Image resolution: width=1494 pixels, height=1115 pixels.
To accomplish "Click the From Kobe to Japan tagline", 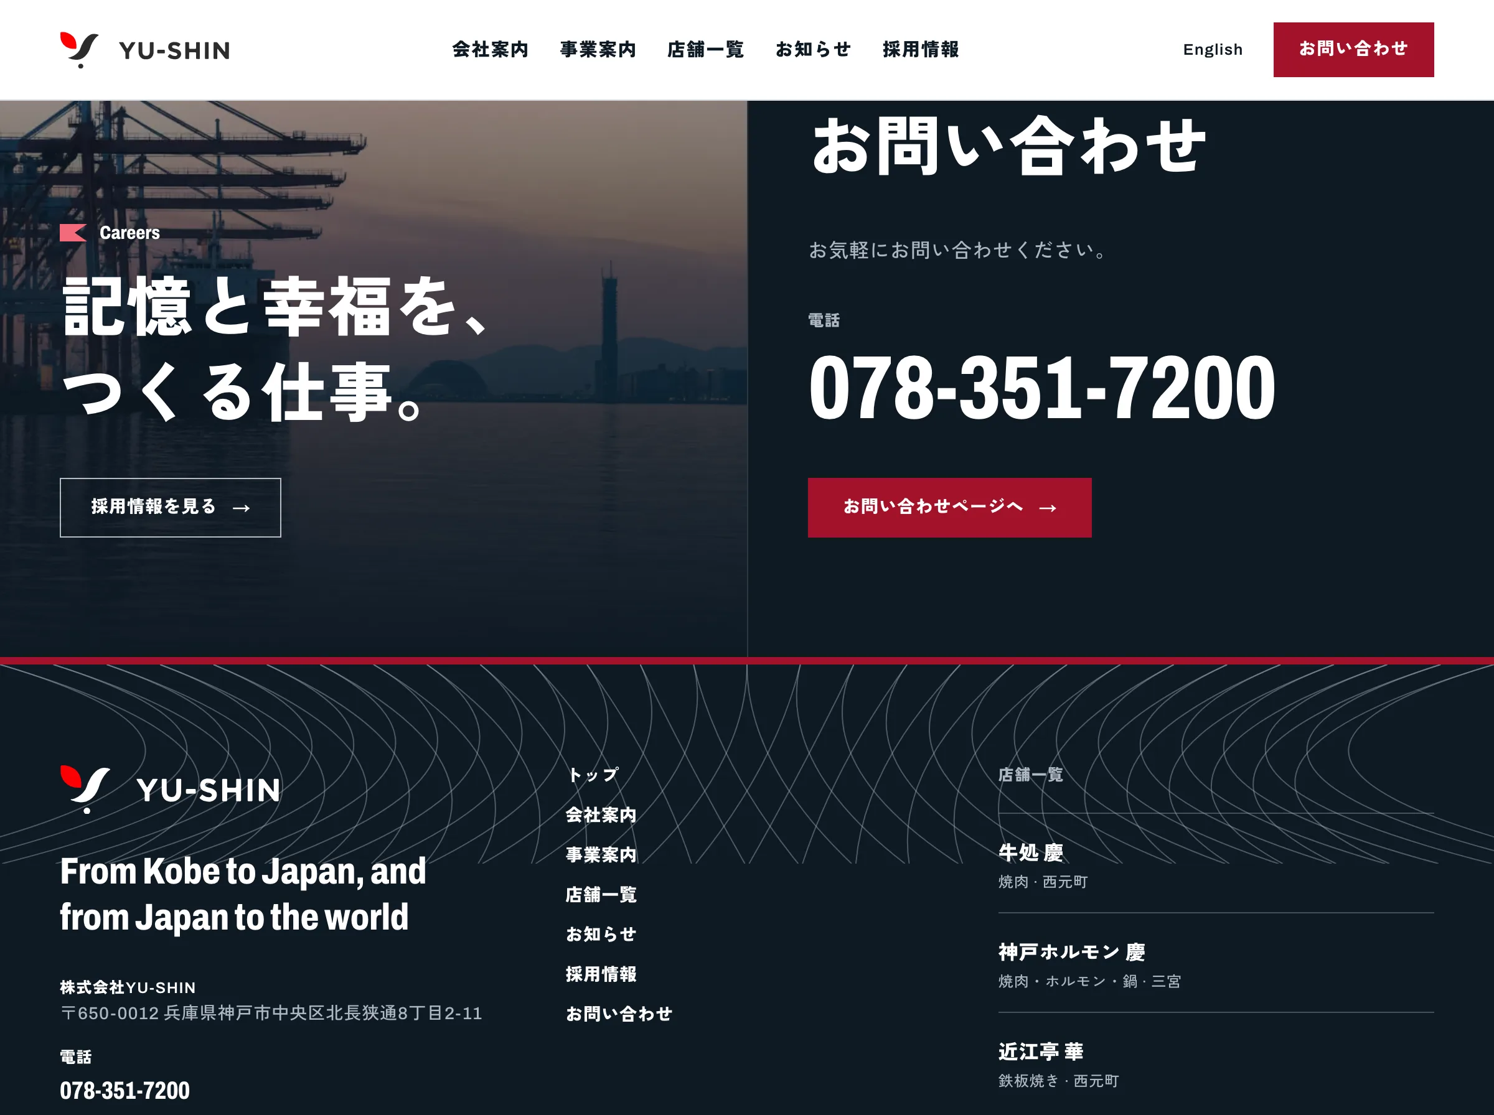I will click(x=243, y=894).
